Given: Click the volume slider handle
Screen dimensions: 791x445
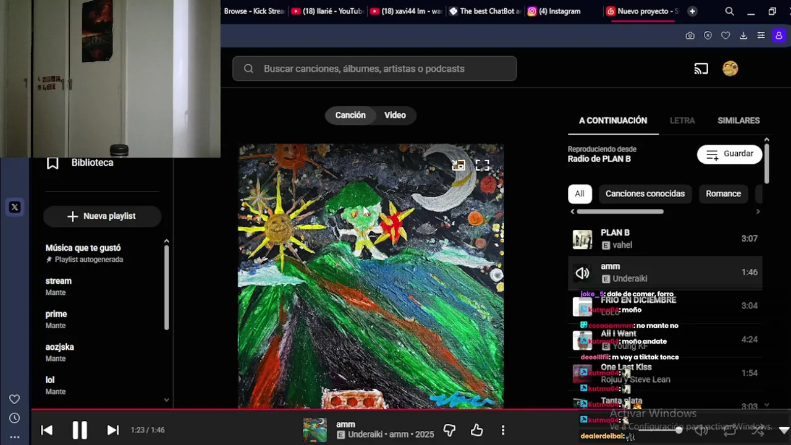Looking at the screenshot, I should tap(679, 430).
